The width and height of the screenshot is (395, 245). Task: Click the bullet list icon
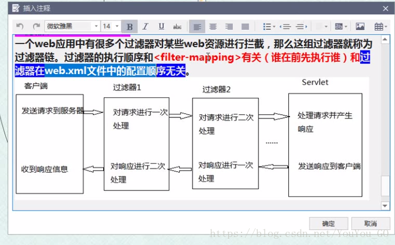point(267,26)
